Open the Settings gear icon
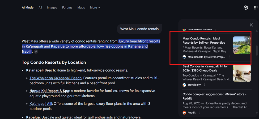 click(246, 8)
